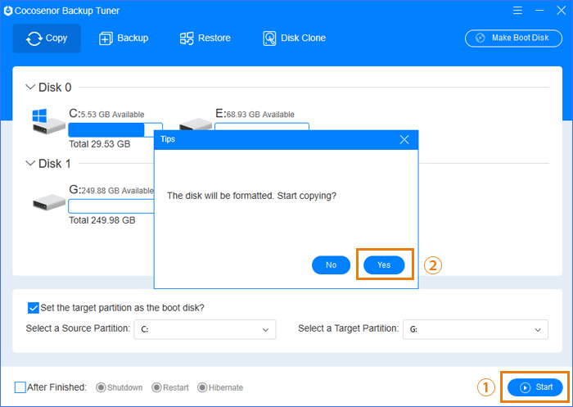Click the Cocosenor shield logo icon
The width and height of the screenshot is (573, 407).
[x=8, y=11]
